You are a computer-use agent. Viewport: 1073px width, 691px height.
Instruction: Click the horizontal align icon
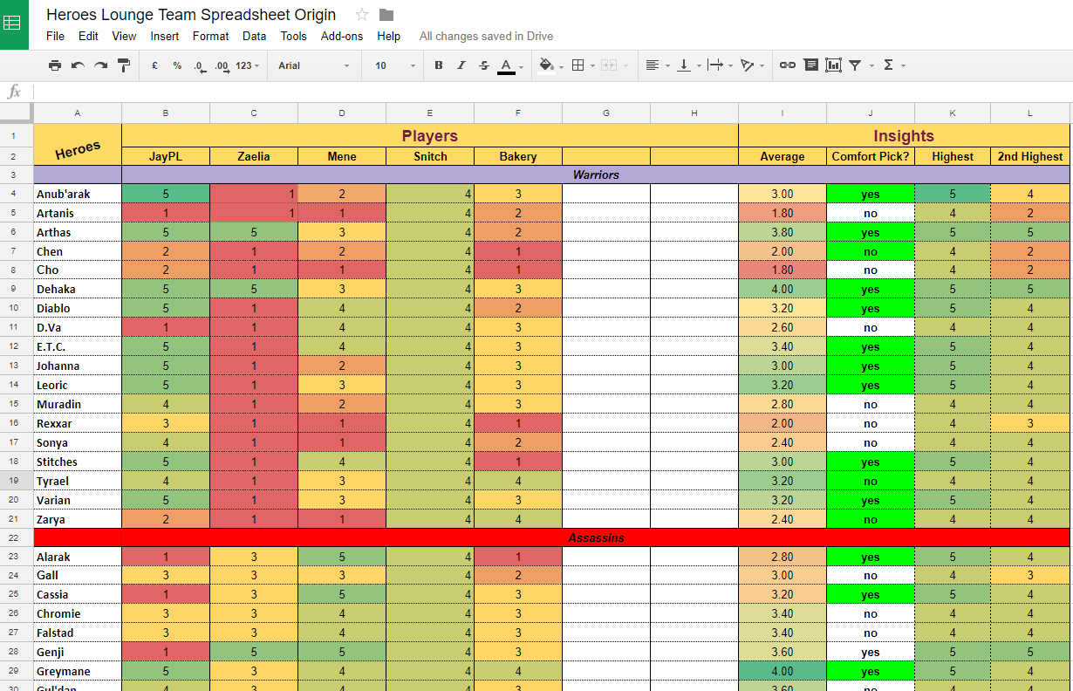[652, 65]
